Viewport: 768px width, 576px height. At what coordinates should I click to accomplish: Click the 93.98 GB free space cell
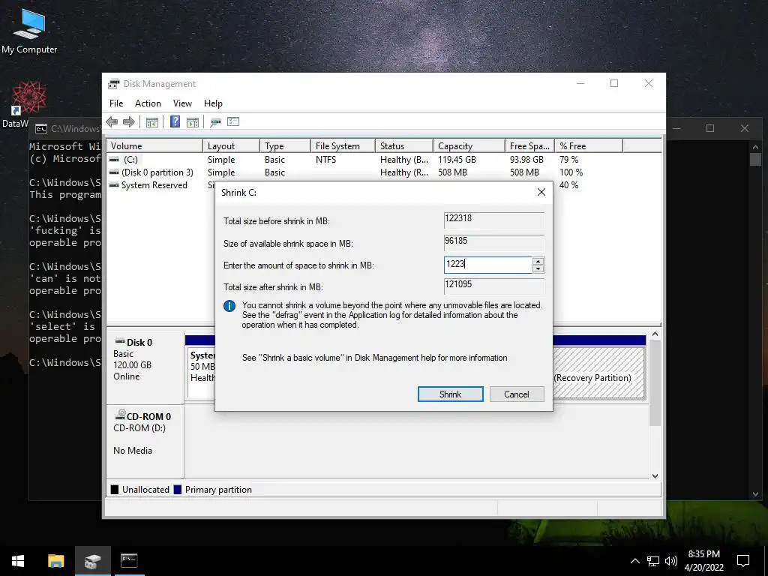tap(526, 160)
